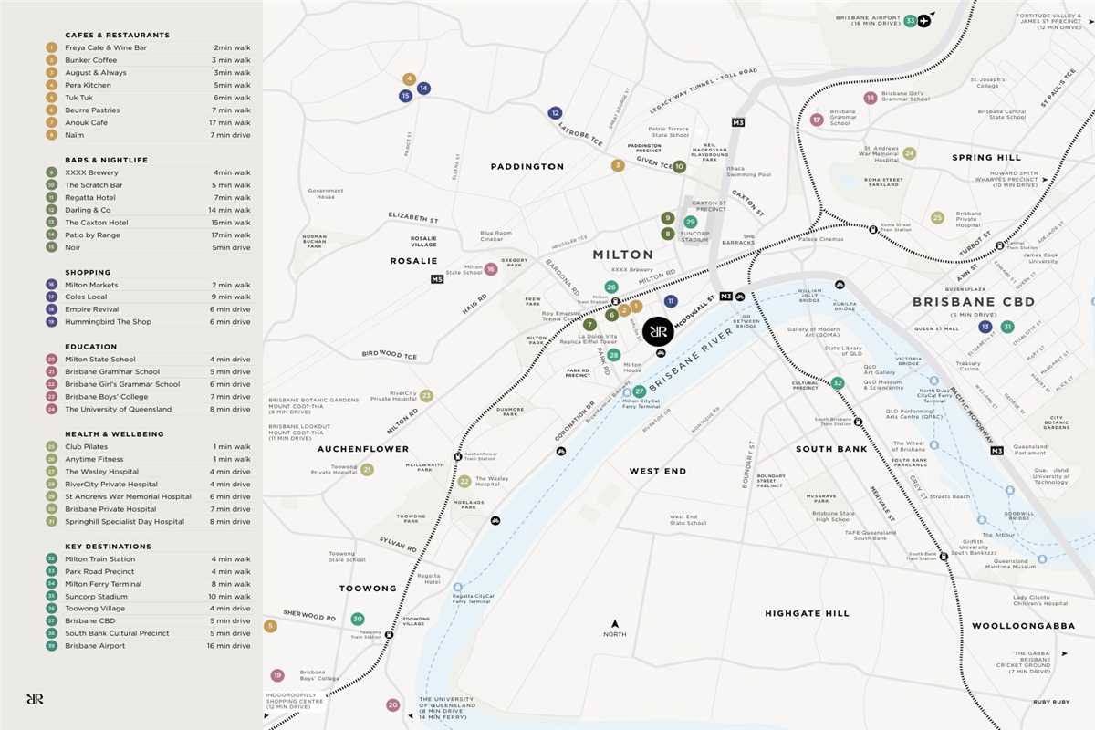Viewport: 1095px width, 730px height.
Task: Click the Education legend heading
Action: 91,347
